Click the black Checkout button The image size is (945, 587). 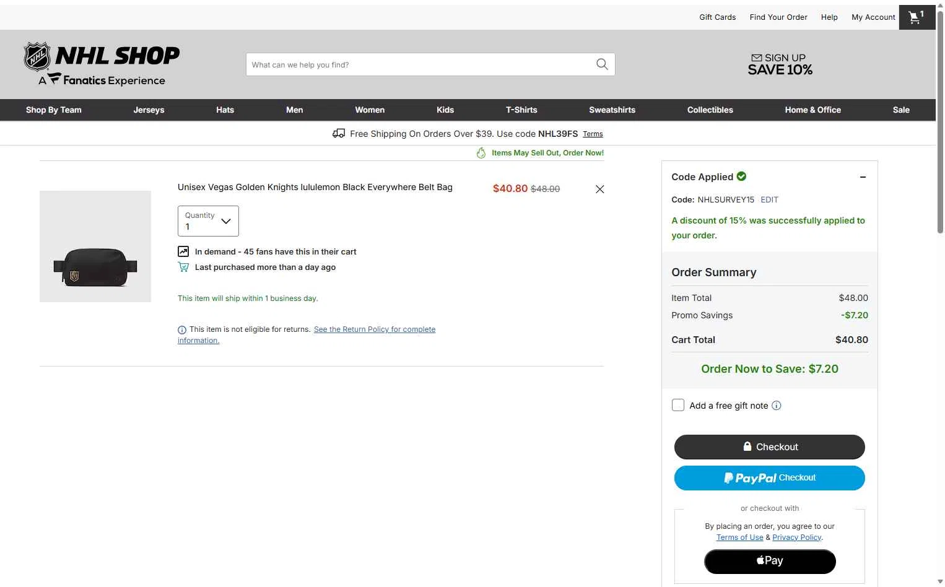(770, 447)
